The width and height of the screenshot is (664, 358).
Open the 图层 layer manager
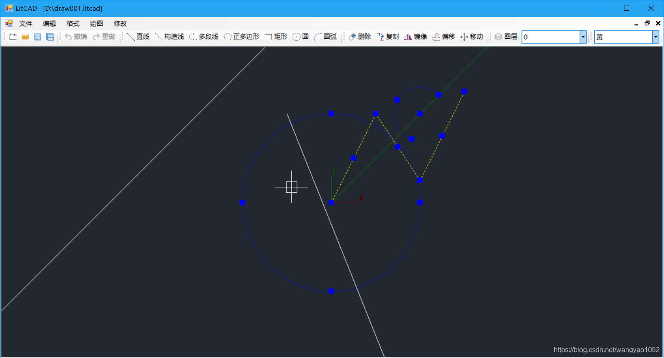[506, 37]
